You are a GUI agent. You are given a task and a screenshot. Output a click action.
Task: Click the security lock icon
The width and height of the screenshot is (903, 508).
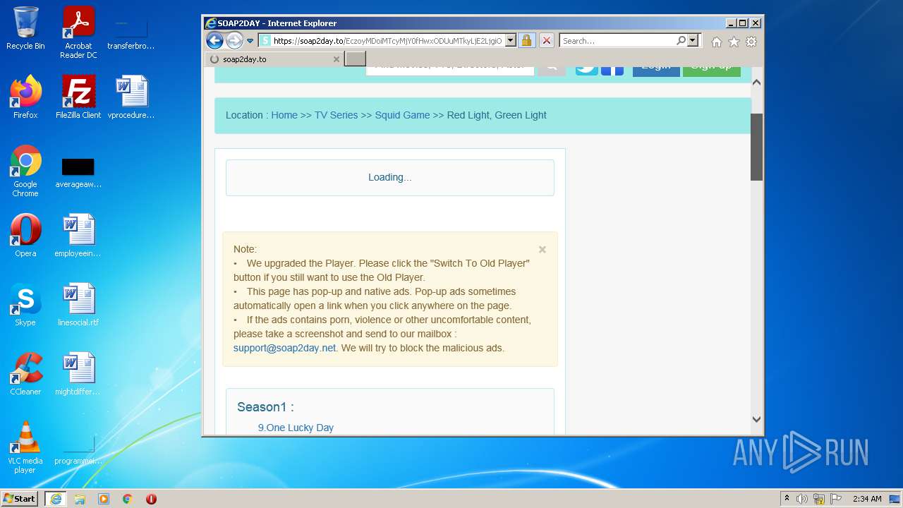[527, 41]
